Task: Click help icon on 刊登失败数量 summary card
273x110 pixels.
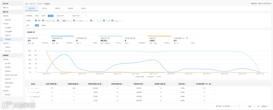Action: click(86, 38)
